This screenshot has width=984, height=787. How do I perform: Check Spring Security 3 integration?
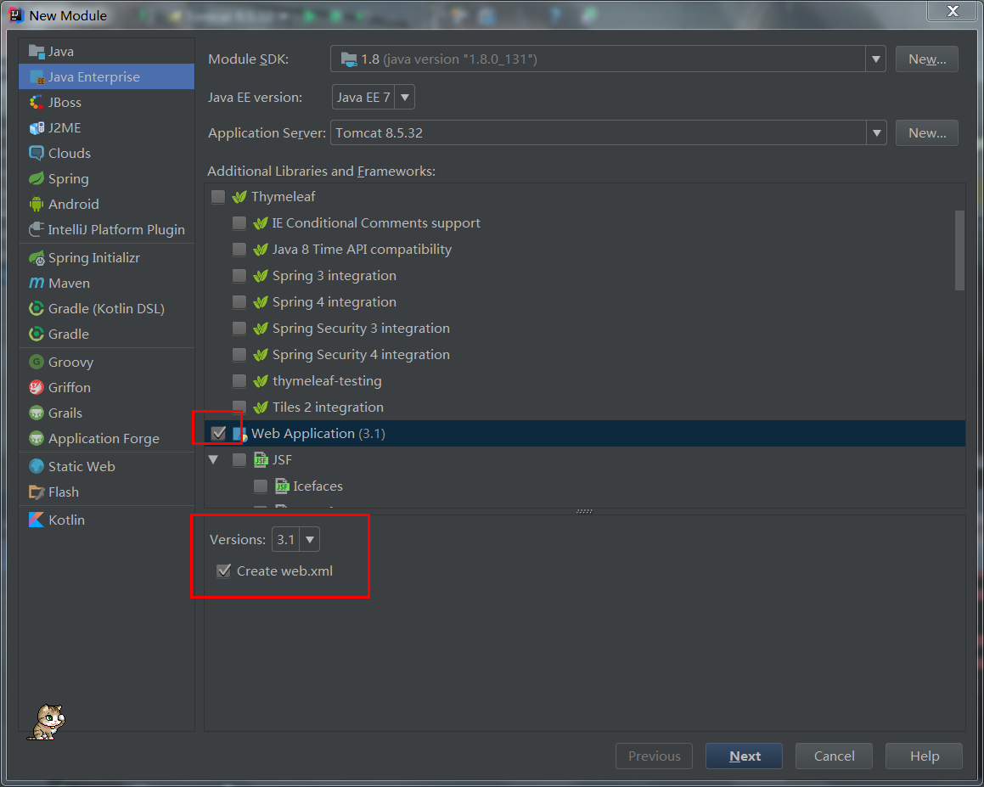239,329
